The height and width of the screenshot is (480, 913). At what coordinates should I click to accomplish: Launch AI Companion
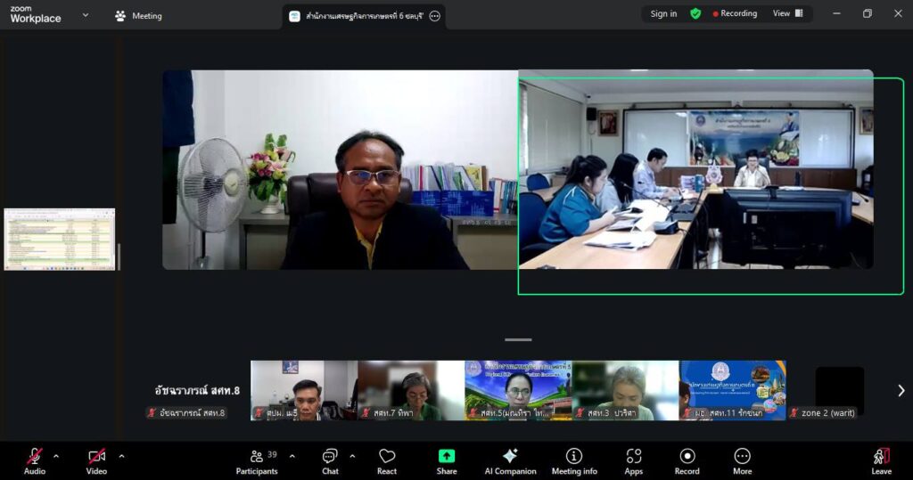tap(510, 460)
